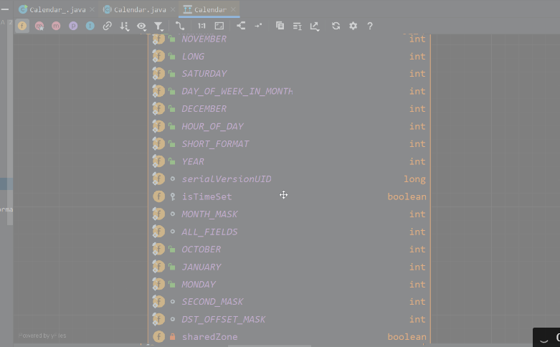Image resolution: width=560 pixels, height=347 pixels.
Task: Select the MONDAY field name
Action: [199, 285]
